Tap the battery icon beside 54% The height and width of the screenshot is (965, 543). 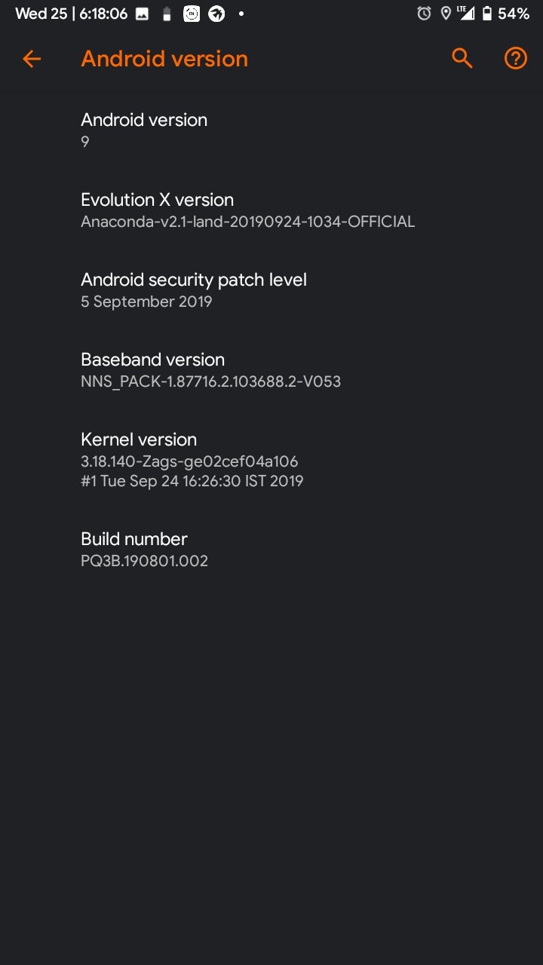487,14
